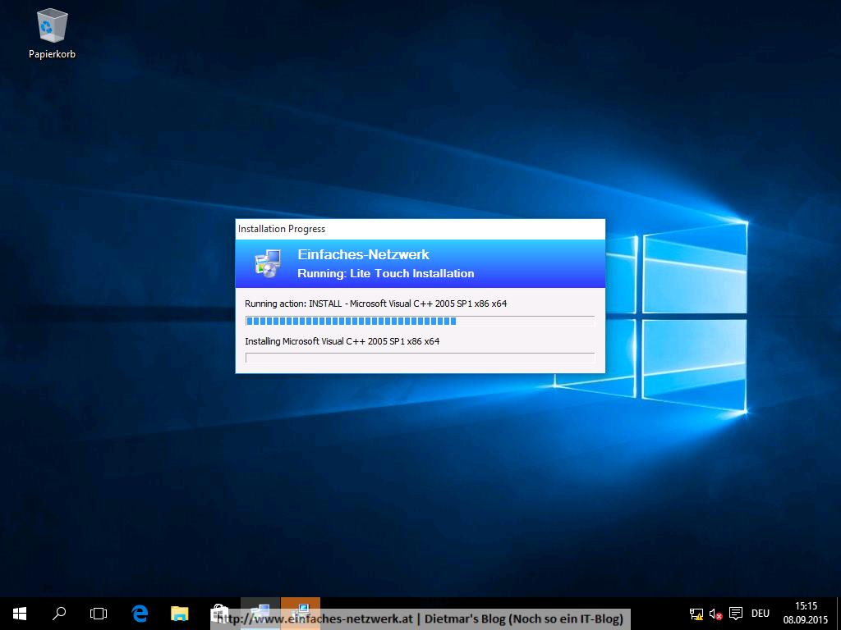Click the installer icon in the dialog banner
841x630 pixels.
(x=268, y=263)
